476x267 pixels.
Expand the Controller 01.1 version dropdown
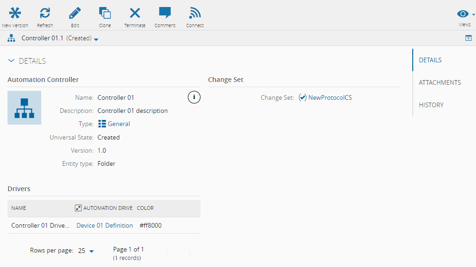(x=96, y=39)
